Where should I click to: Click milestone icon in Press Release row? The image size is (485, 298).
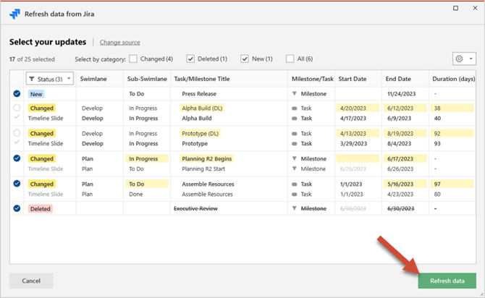click(295, 93)
